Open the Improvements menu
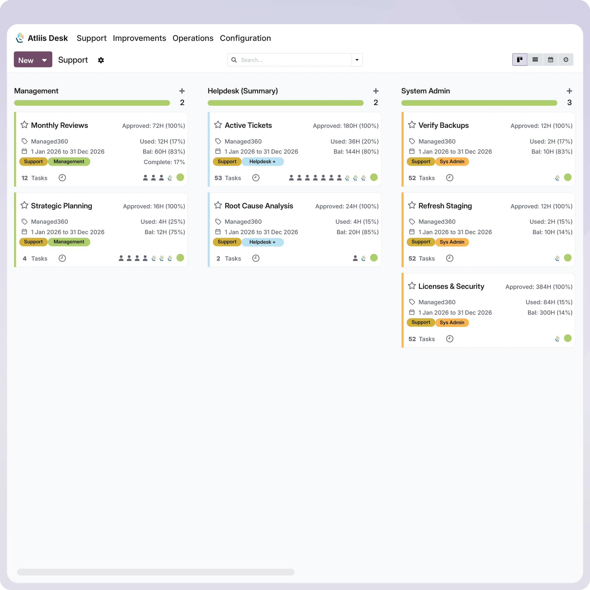 [139, 38]
